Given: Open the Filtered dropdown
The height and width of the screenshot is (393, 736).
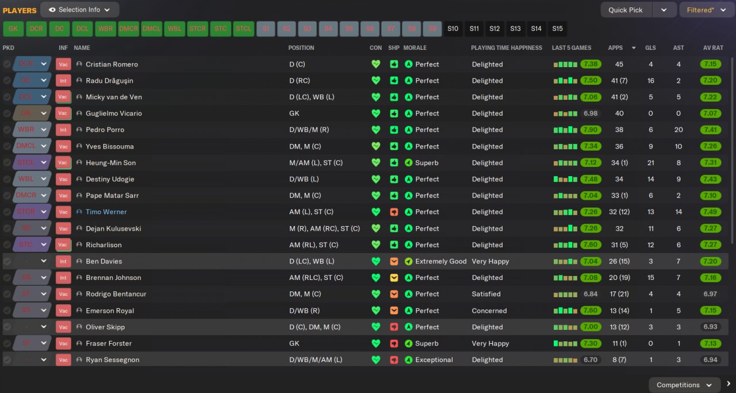Looking at the screenshot, I should click(x=707, y=10).
